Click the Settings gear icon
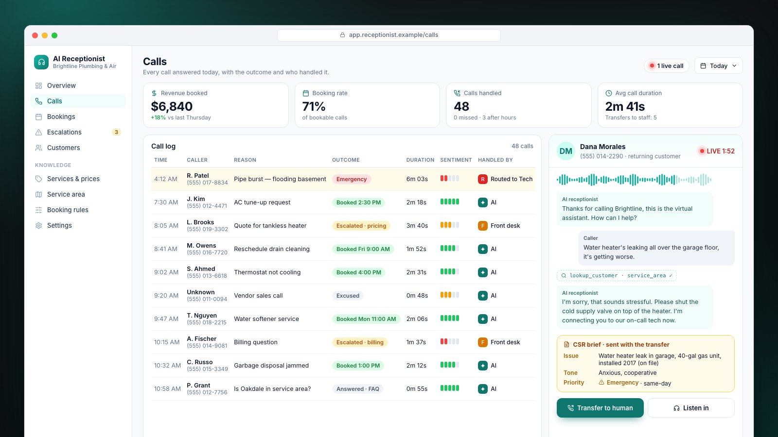Image resolution: width=778 pixels, height=437 pixels. tap(39, 225)
